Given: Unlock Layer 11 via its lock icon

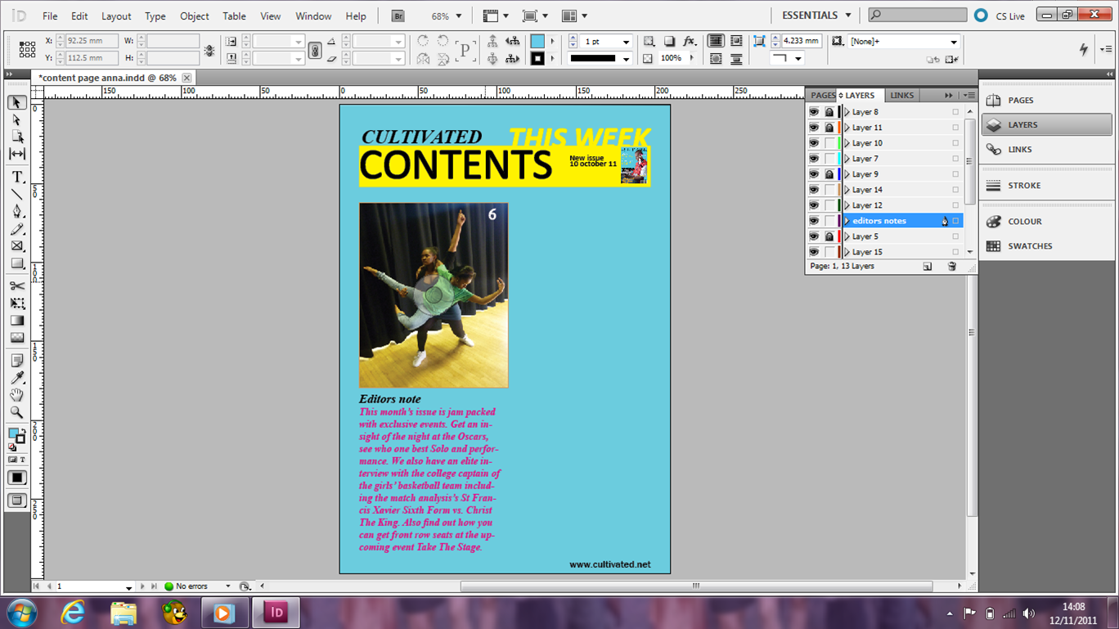Looking at the screenshot, I should pyautogui.click(x=829, y=128).
